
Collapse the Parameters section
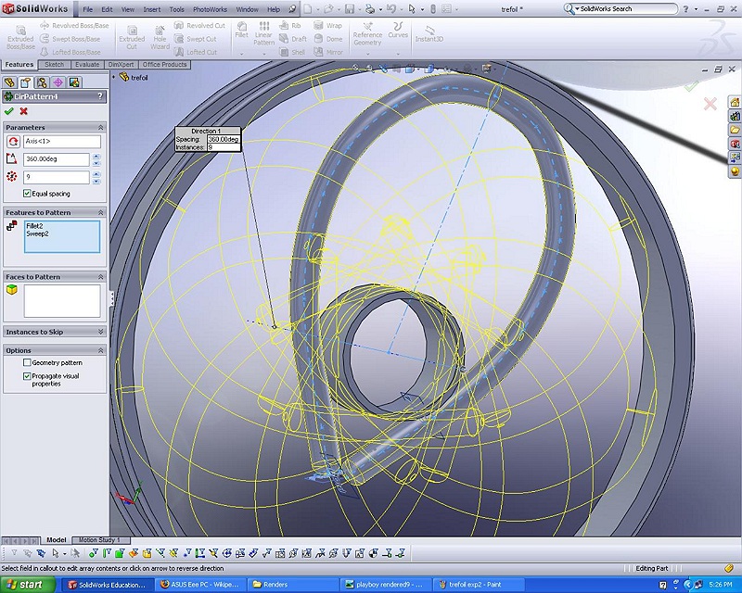coord(100,127)
